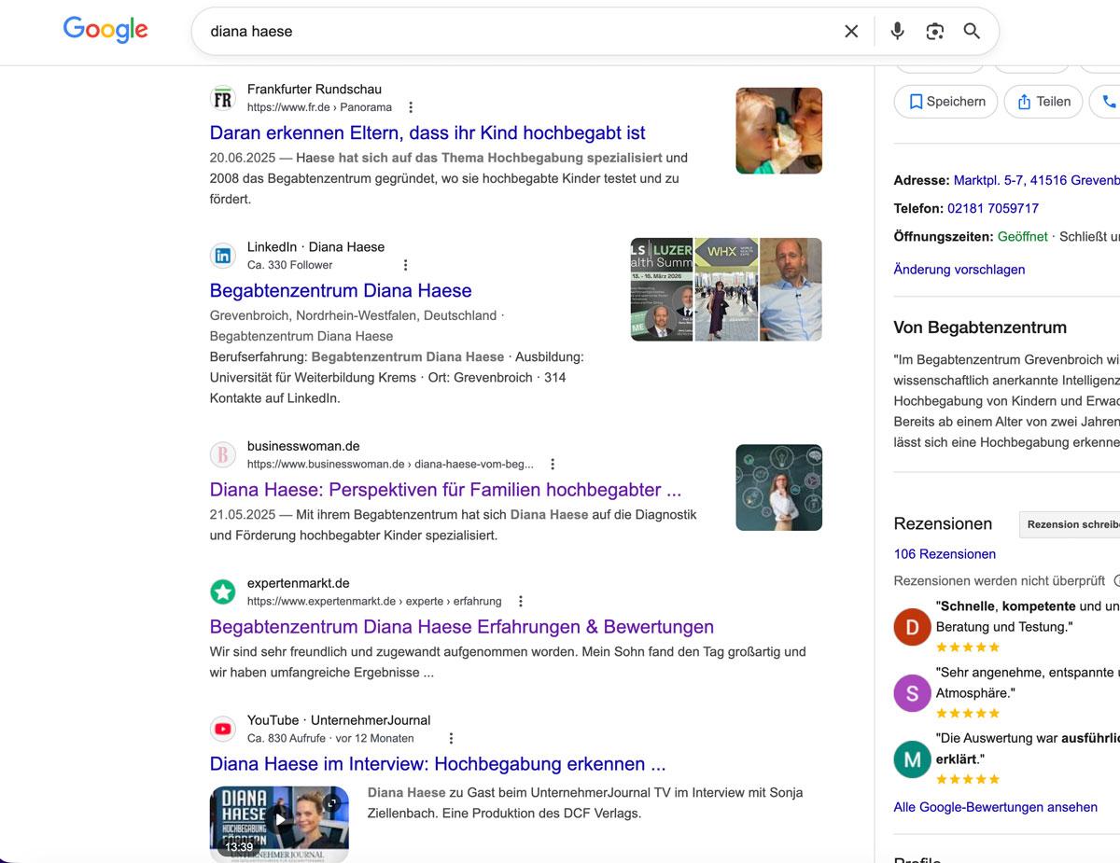
Task: Click the 'Sehr angenehme, entspannte' review text
Action: coord(1028,682)
